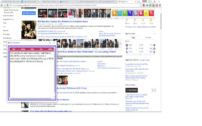
Task: Close the Sports scores card
Action: [x=155, y=34]
